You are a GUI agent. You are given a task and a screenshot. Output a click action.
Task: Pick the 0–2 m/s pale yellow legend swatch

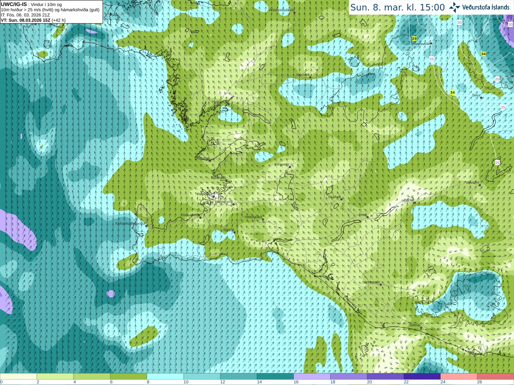tap(18, 377)
